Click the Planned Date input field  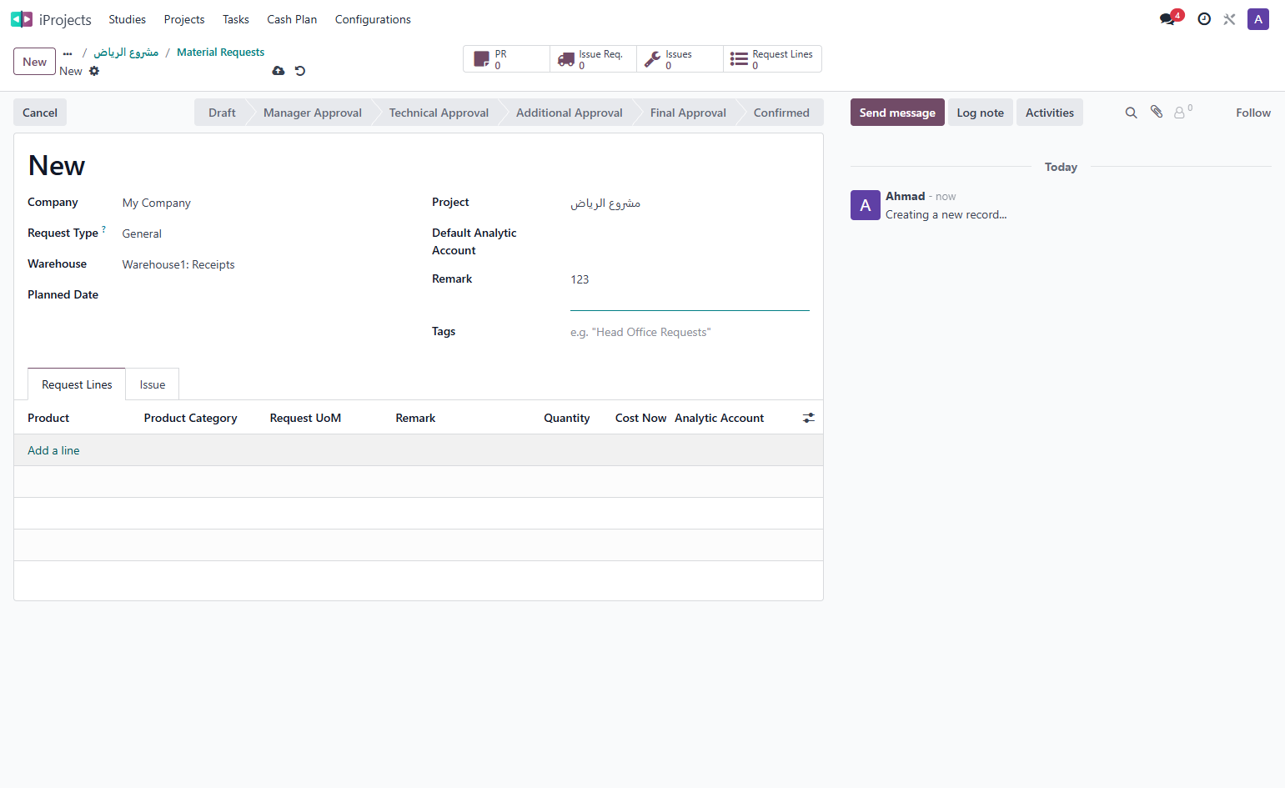[x=263, y=295]
